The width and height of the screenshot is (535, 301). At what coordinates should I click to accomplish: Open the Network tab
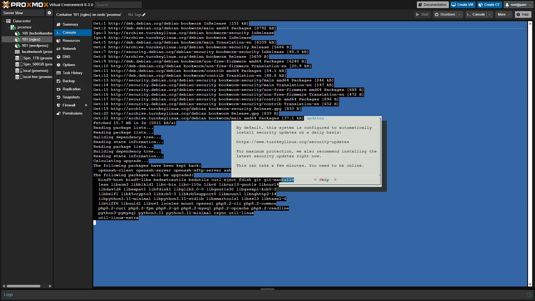(x=73, y=49)
